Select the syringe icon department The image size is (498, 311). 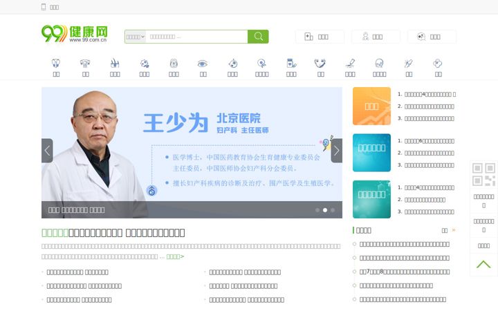[409, 68]
